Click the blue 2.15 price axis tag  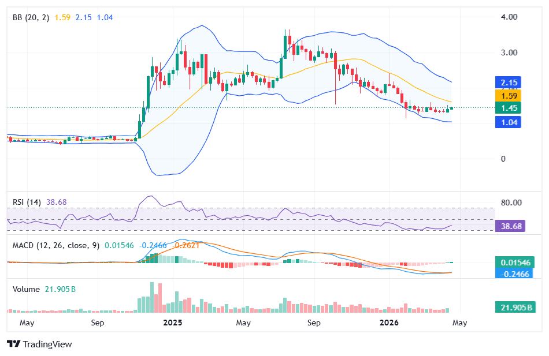click(509, 82)
